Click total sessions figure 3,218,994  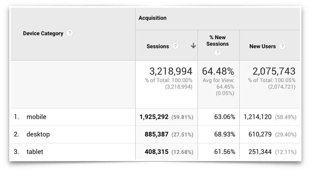(x=171, y=71)
